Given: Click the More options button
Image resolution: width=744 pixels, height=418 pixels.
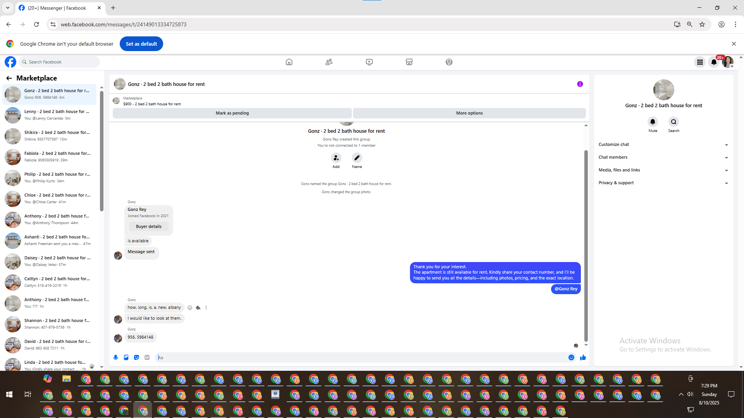Looking at the screenshot, I should [469, 113].
